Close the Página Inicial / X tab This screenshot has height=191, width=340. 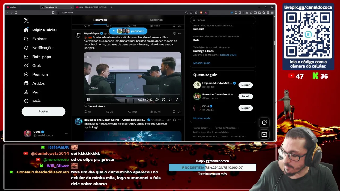(71, 7)
